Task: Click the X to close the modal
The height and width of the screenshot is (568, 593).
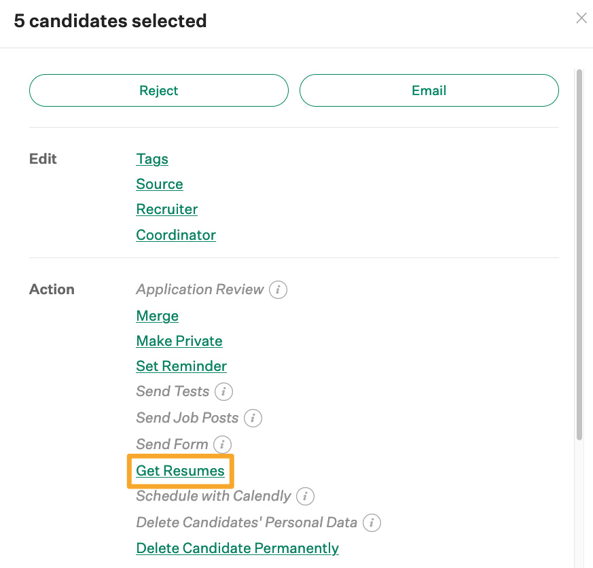Action: click(581, 18)
